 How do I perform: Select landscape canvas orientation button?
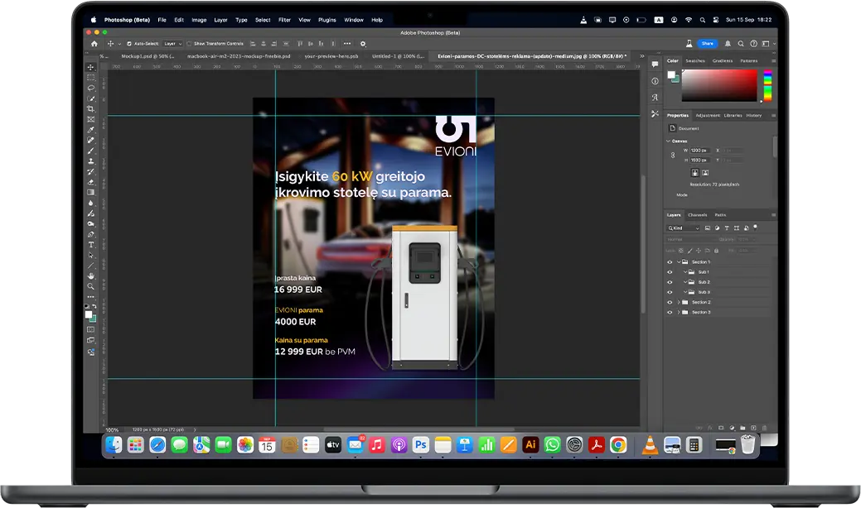(x=705, y=173)
